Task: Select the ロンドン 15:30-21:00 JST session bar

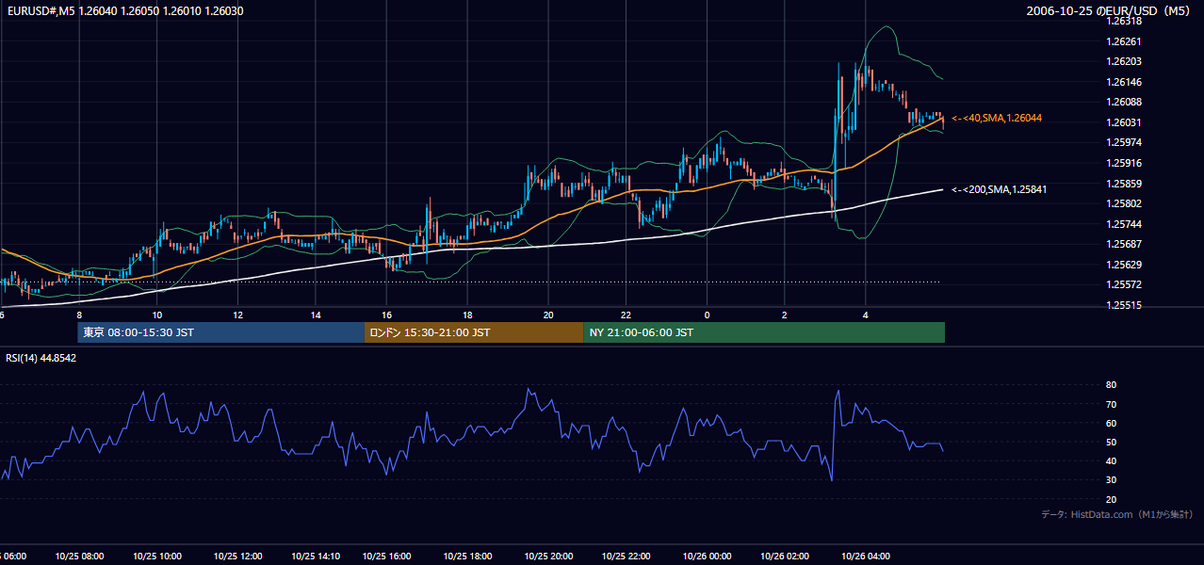Action: click(x=474, y=332)
